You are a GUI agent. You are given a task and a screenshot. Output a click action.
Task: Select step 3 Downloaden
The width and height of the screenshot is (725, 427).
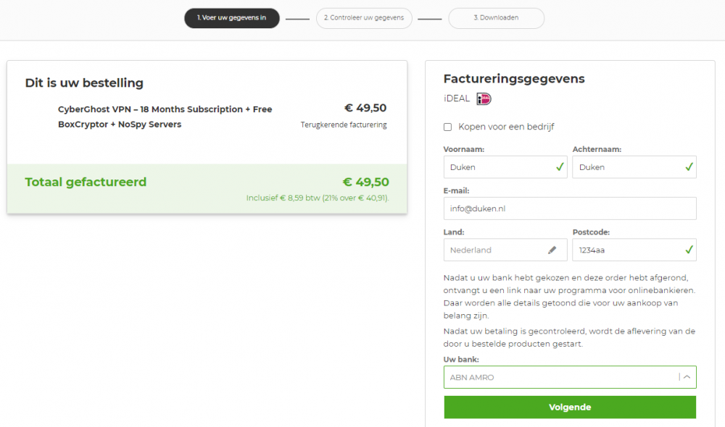click(496, 18)
